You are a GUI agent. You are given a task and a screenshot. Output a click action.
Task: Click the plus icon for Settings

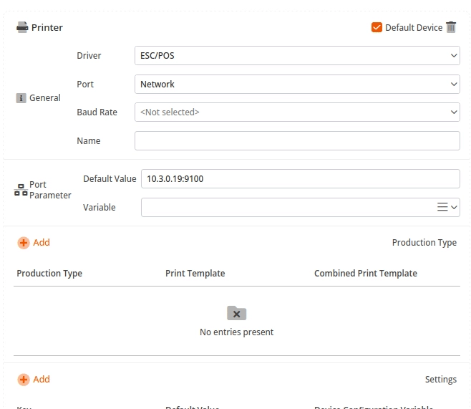click(x=24, y=380)
